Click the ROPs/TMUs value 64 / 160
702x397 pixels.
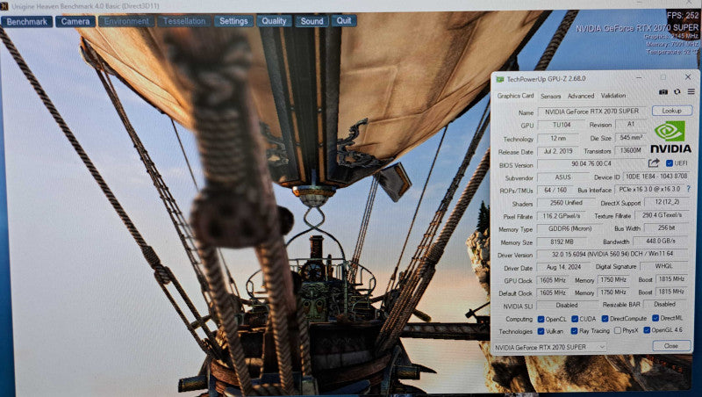point(555,190)
